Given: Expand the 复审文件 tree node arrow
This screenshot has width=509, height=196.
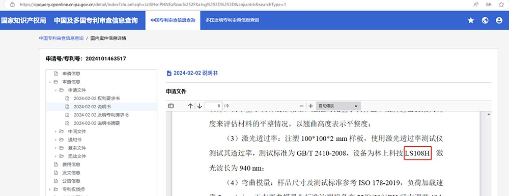Looking at the screenshot, I should (56, 148).
